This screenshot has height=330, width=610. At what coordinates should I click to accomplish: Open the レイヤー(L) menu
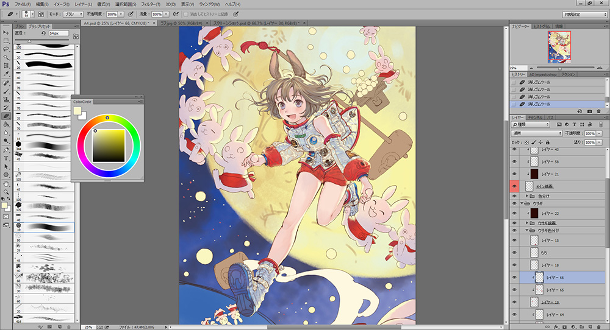(x=83, y=4)
